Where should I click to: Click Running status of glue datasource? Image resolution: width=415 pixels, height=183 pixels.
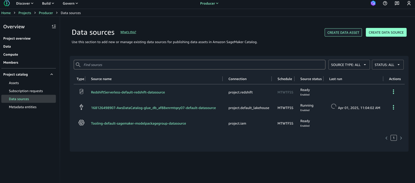307,105
